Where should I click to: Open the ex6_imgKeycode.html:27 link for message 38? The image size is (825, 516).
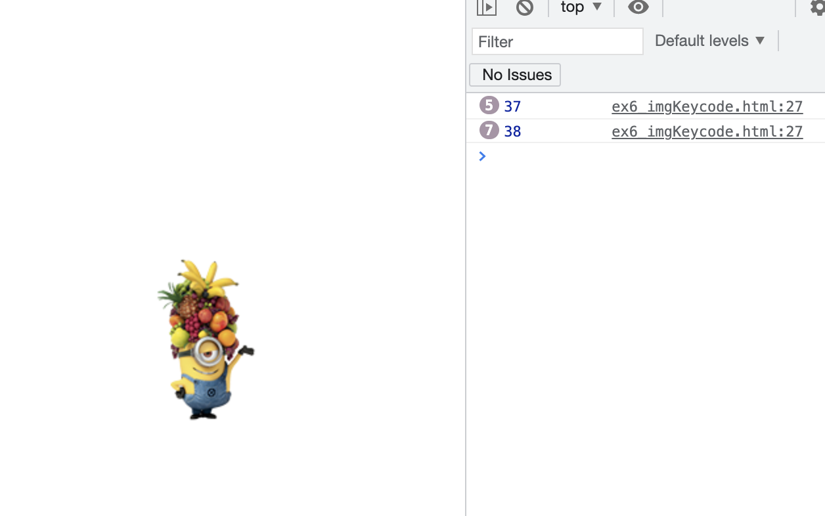(x=707, y=131)
